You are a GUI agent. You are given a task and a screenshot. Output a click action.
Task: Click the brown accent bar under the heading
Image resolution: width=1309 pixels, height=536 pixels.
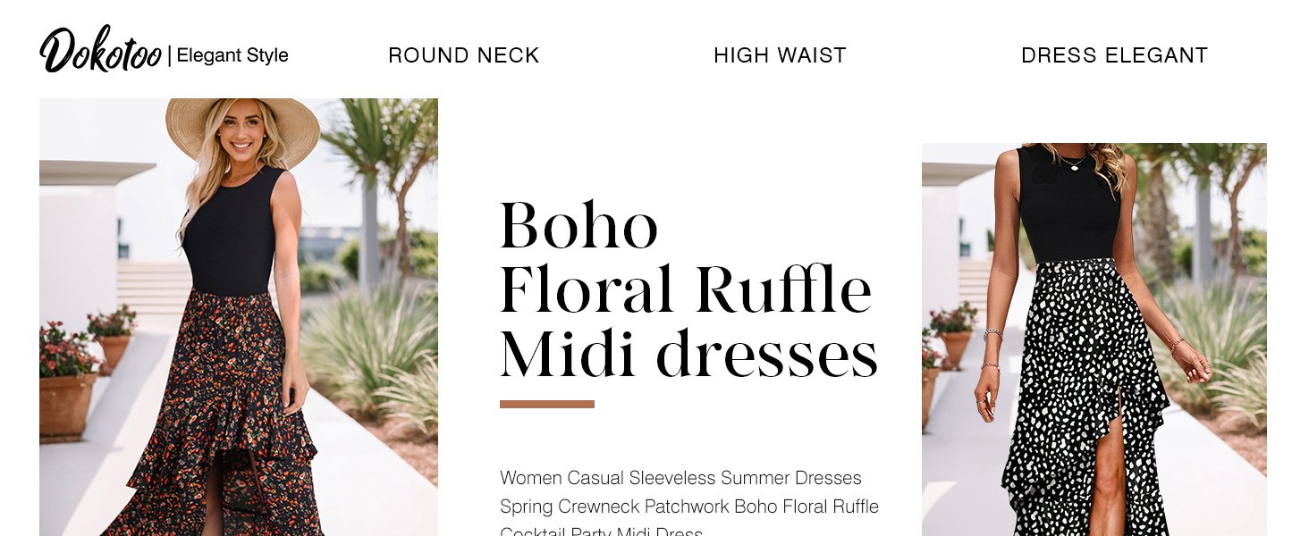(546, 404)
